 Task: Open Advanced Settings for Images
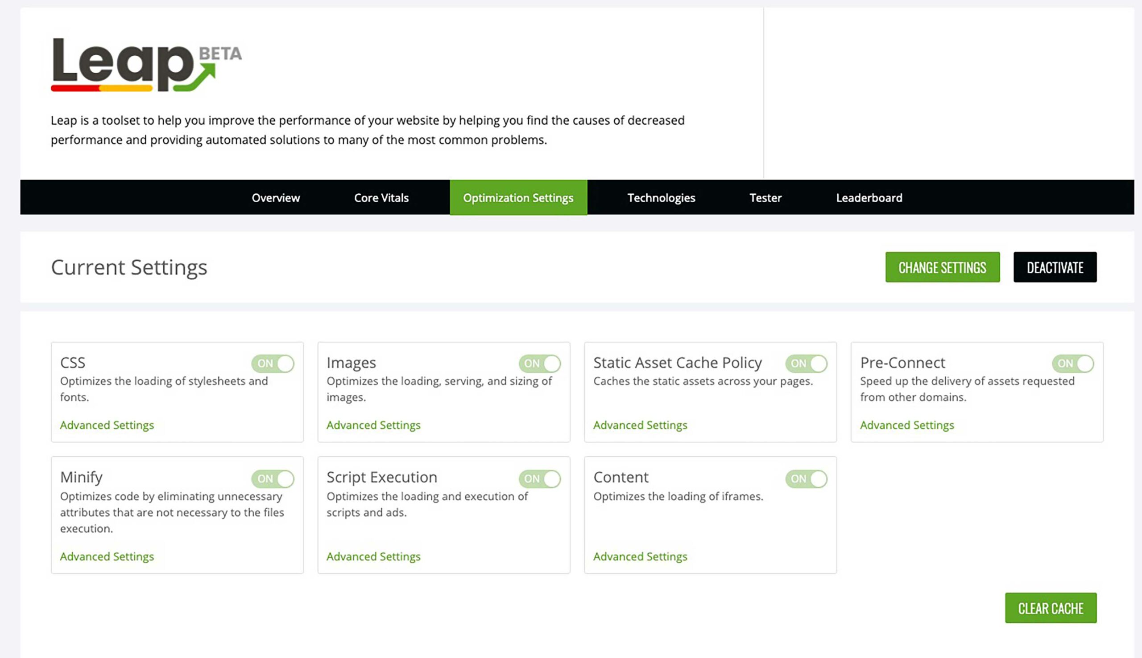(x=373, y=425)
